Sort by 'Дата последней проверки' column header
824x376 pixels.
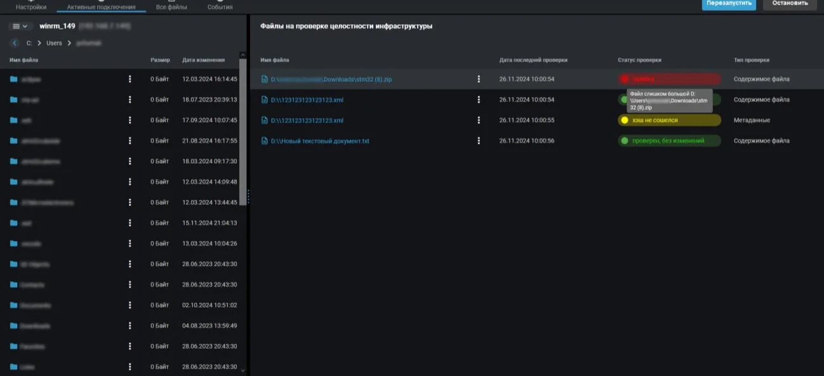[533, 60]
